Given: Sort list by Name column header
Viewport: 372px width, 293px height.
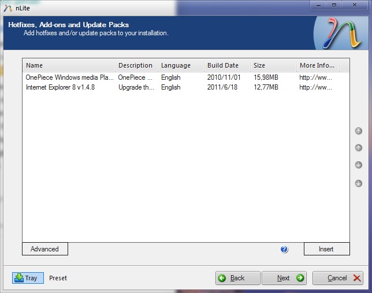Looking at the screenshot, I should point(69,65).
